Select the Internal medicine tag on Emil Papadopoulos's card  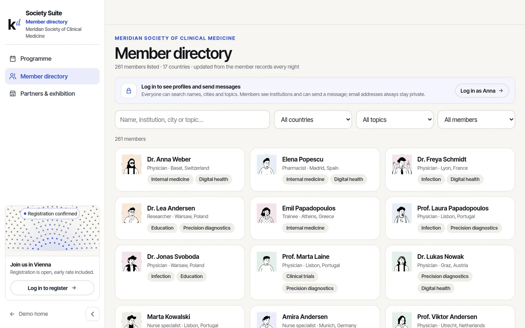305,228
